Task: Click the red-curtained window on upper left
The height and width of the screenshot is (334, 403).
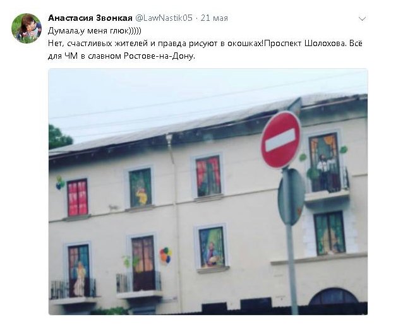Action: click(x=77, y=197)
